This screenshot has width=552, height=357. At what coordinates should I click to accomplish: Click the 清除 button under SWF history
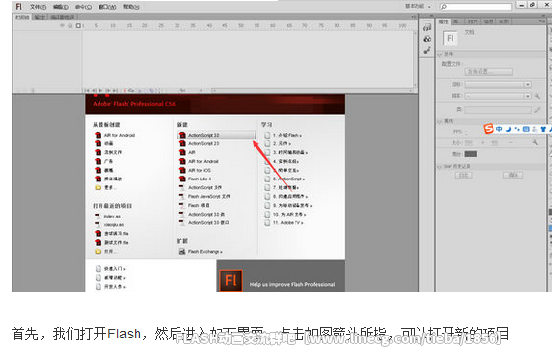513,175
